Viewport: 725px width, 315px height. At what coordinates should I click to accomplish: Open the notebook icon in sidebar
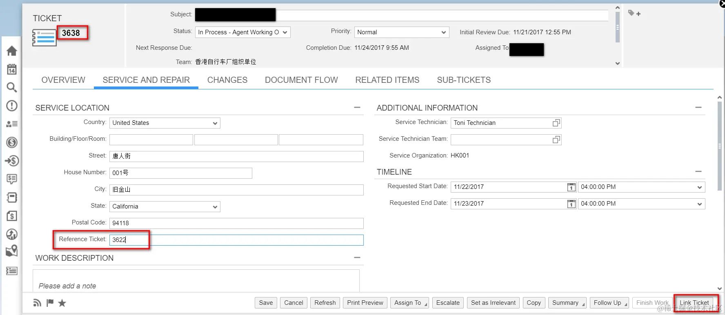(12, 197)
